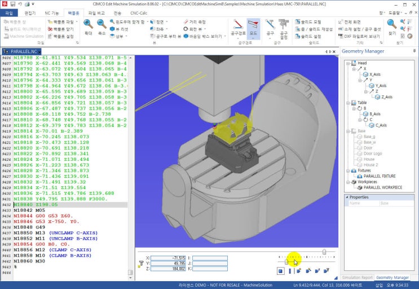
Task: Switch to the NC 기능 ribbon tab
Action: point(52,12)
